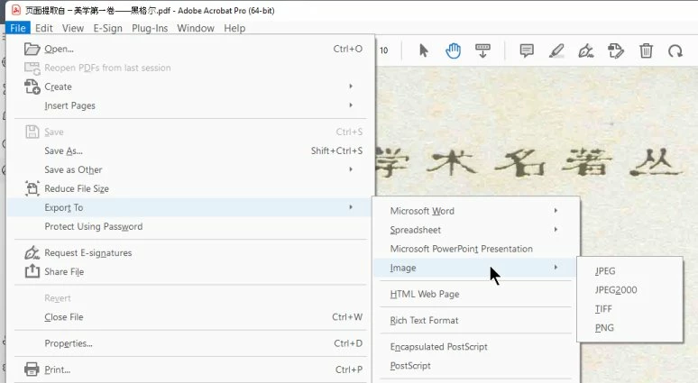Select the arrow Selection tool in toolbar
Image resolution: width=698 pixels, height=383 pixels.
click(424, 50)
